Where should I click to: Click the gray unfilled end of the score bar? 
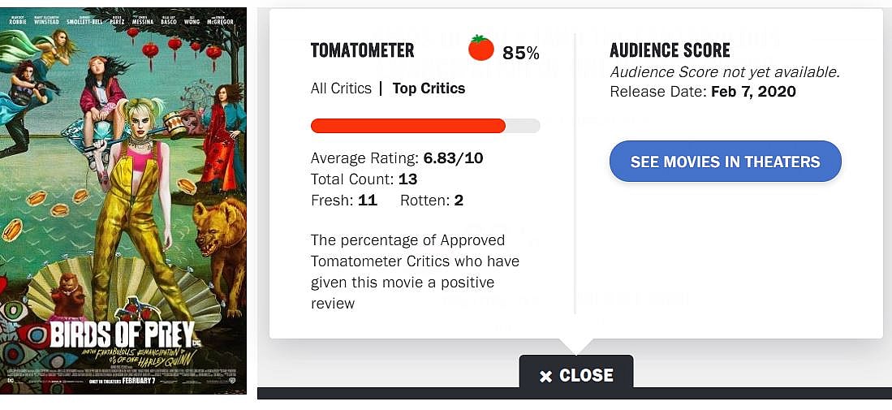point(524,126)
